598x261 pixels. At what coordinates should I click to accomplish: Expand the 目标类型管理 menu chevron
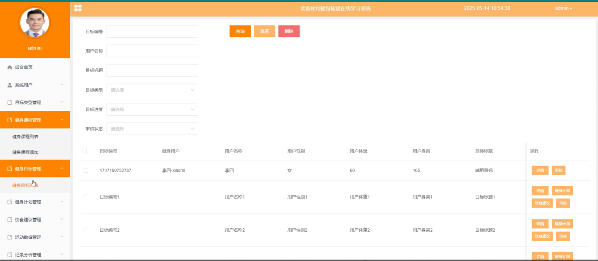[62, 102]
